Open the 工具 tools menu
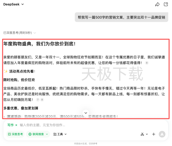This screenshot has width=172, height=146. tap(60, 134)
